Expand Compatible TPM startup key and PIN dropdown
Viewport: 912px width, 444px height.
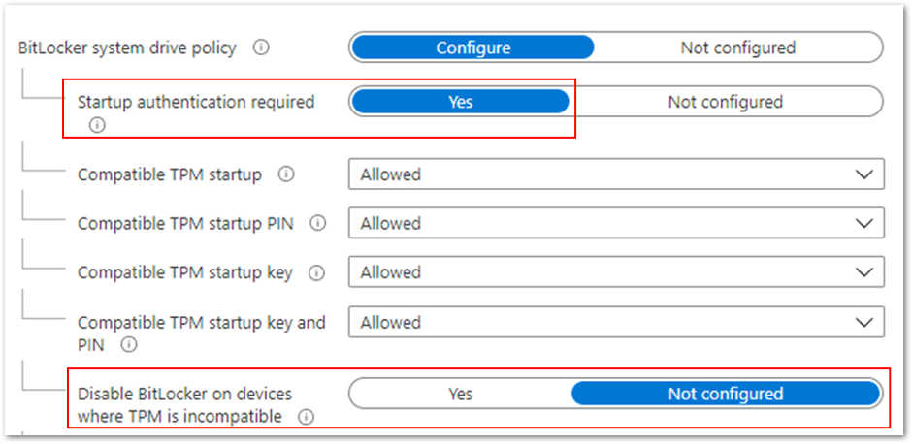coord(616,323)
